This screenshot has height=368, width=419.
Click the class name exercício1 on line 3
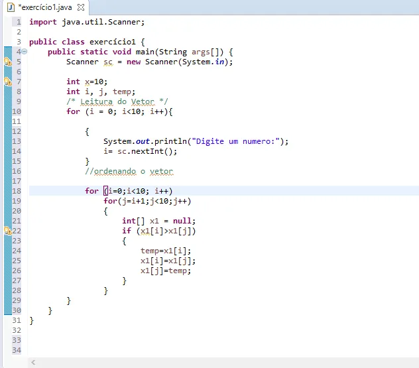[x=113, y=42]
